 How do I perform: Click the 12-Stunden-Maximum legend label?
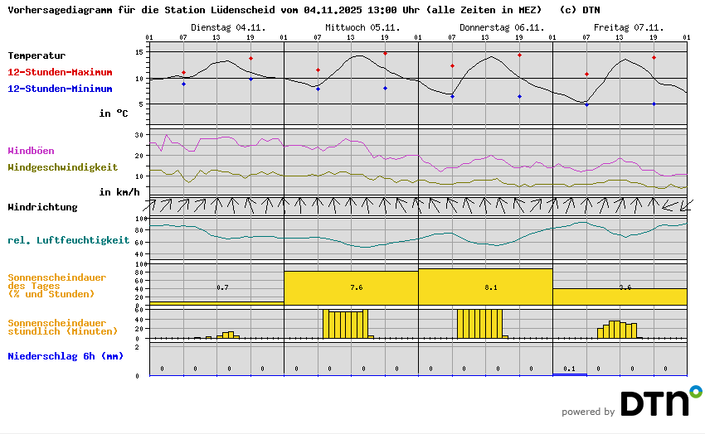coord(61,72)
